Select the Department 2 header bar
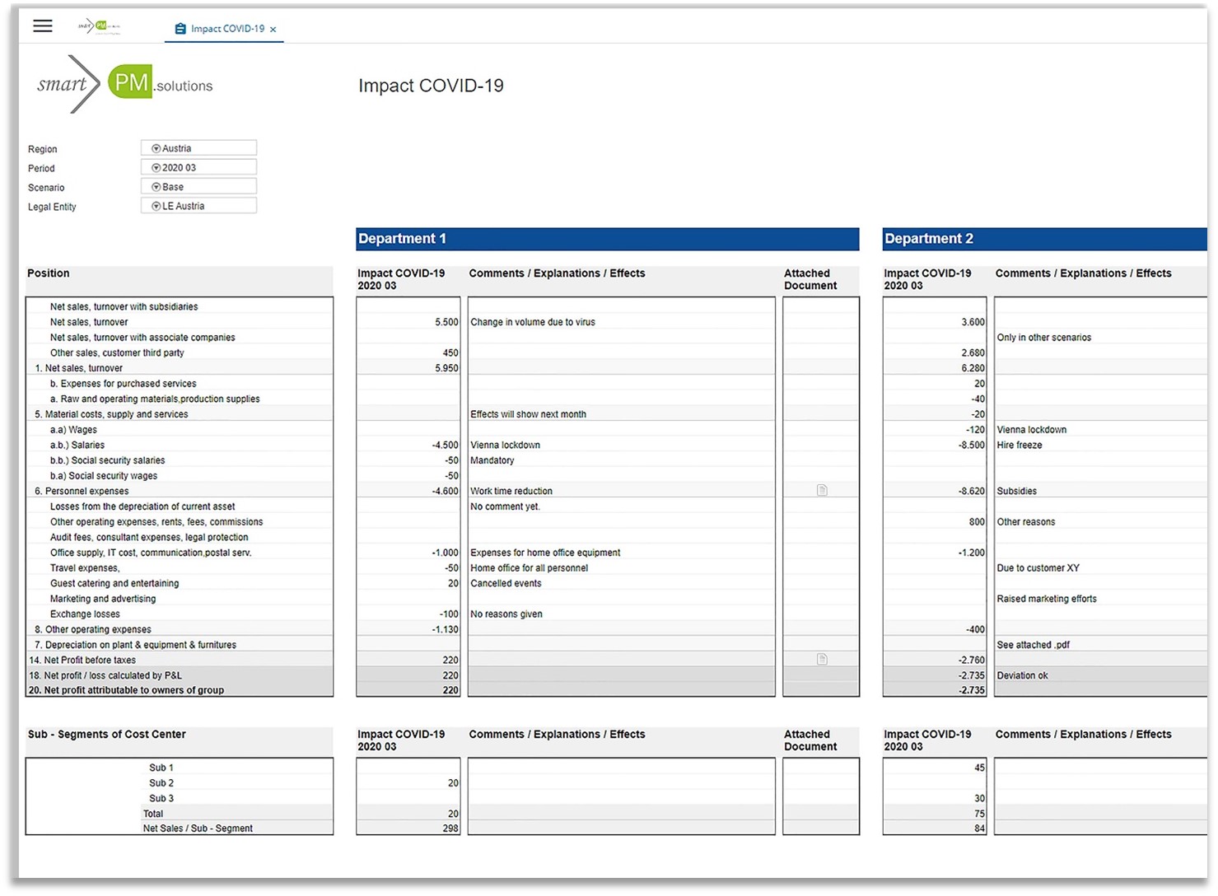1218x896 pixels. 1044,239
